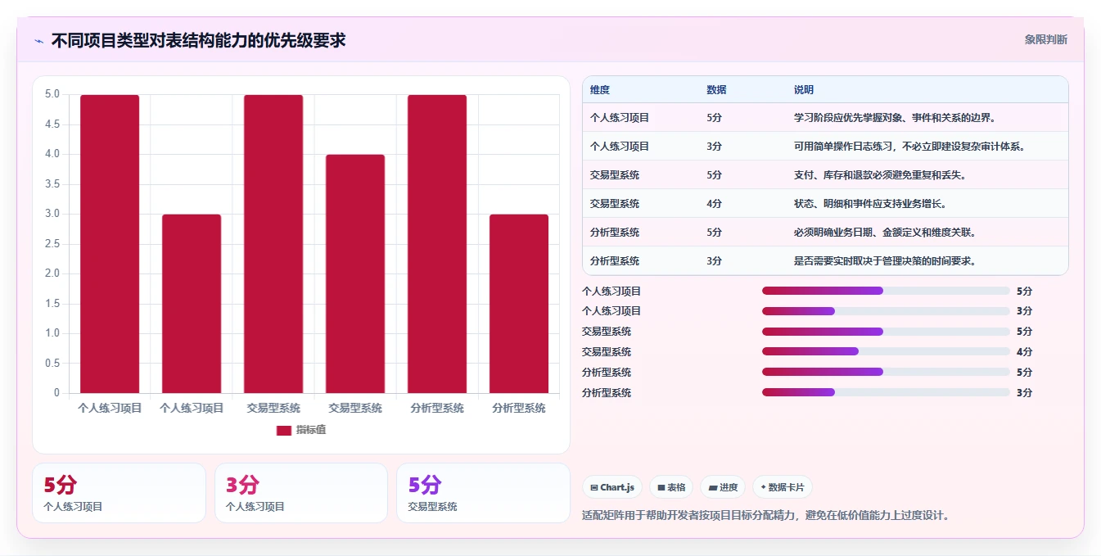The height and width of the screenshot is (556, 1101).
Task: Click the 分析型系统 3分 progress bar
Action: click(886, 392)
